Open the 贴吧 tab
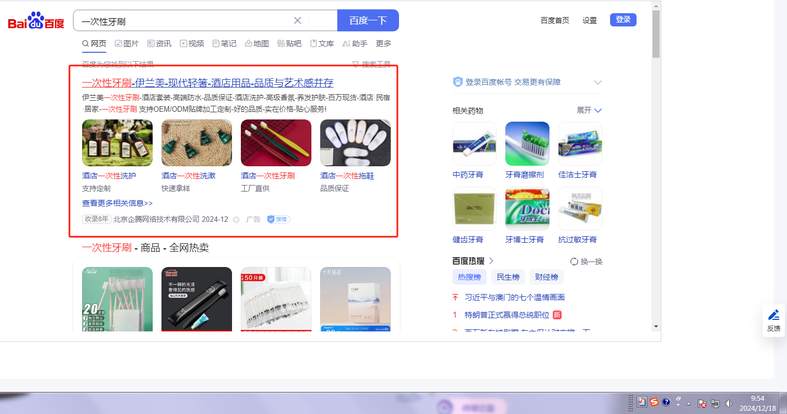Screen dimensions: 787x414 (289, 43)
